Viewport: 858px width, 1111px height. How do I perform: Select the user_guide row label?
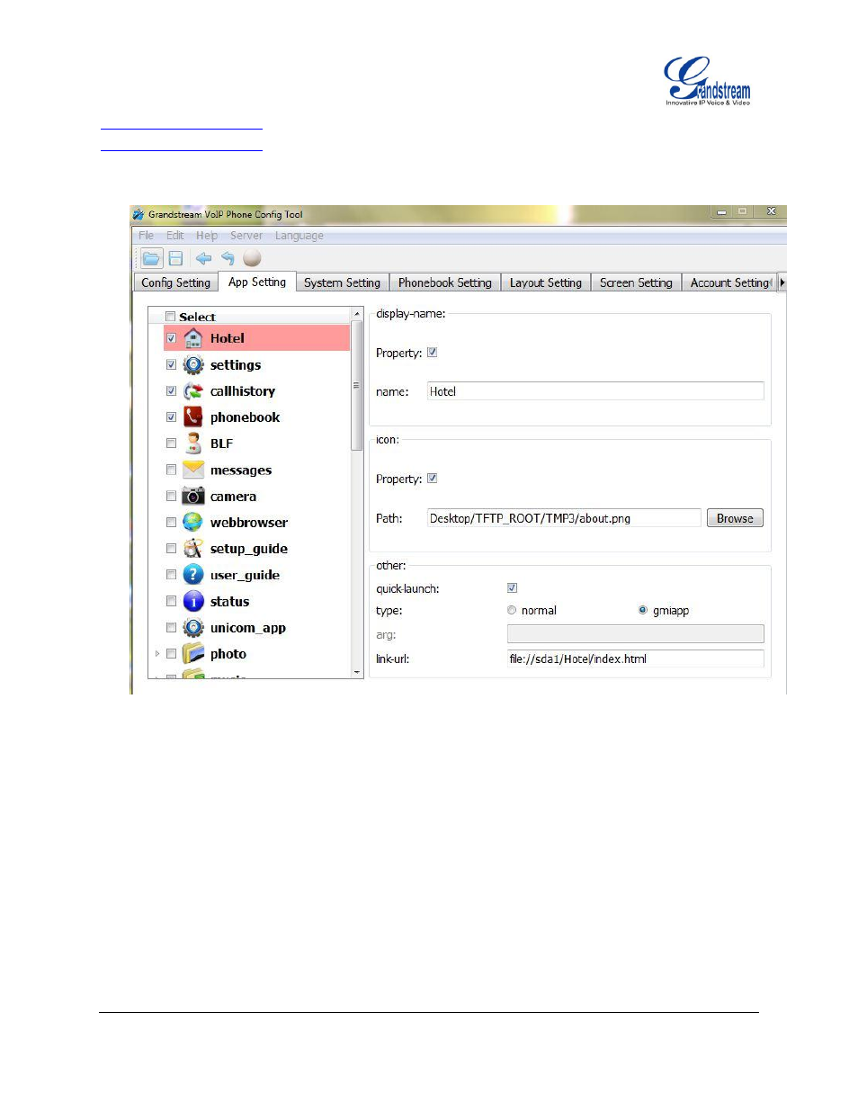pos(245,575)
